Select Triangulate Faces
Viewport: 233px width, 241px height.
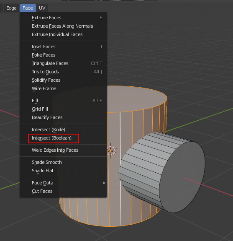coord(63,63)
